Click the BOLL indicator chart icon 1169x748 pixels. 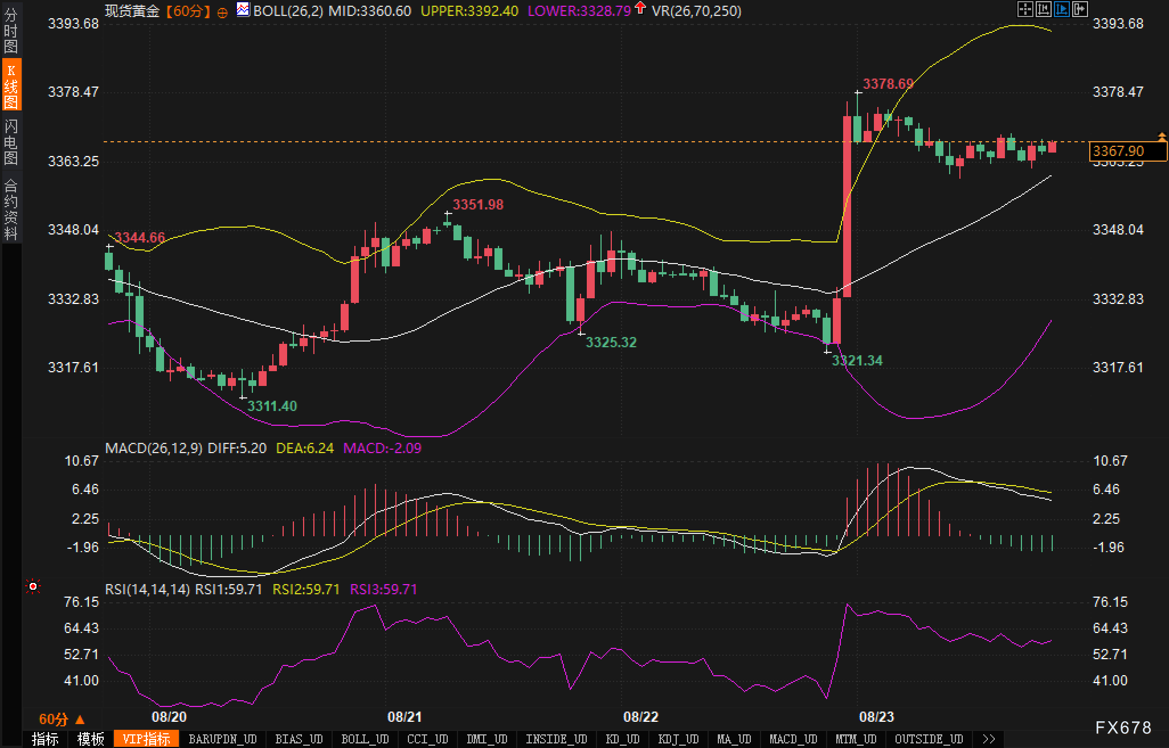pos(243,10)
